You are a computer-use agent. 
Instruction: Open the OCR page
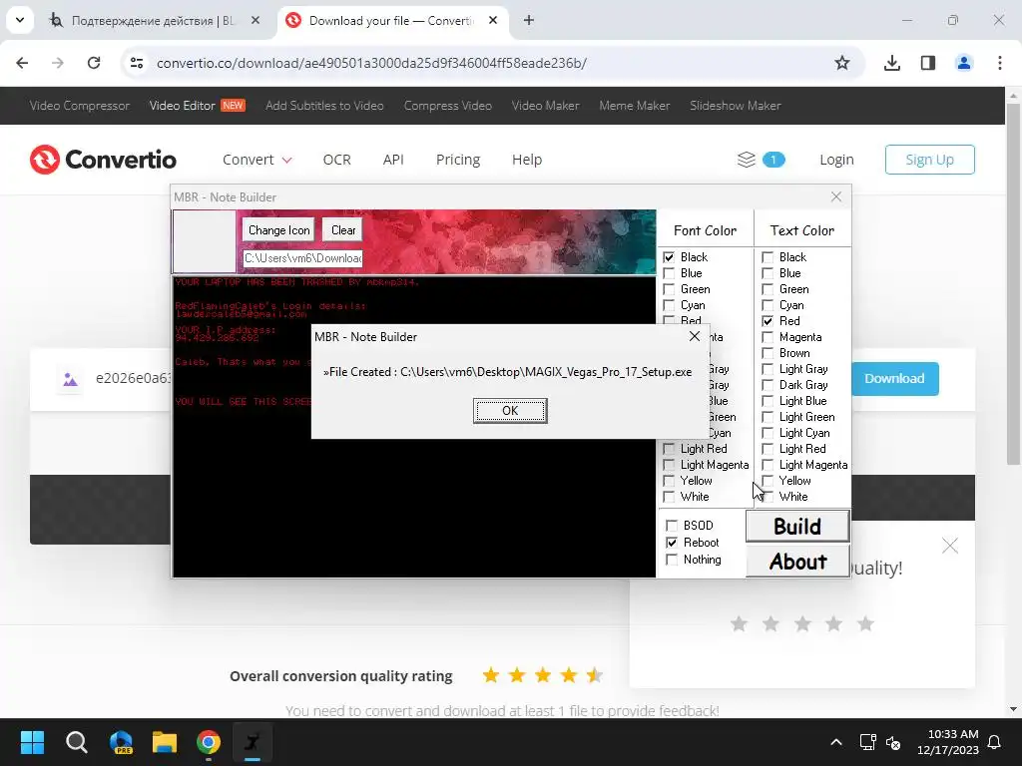click(x=337, y=160)
